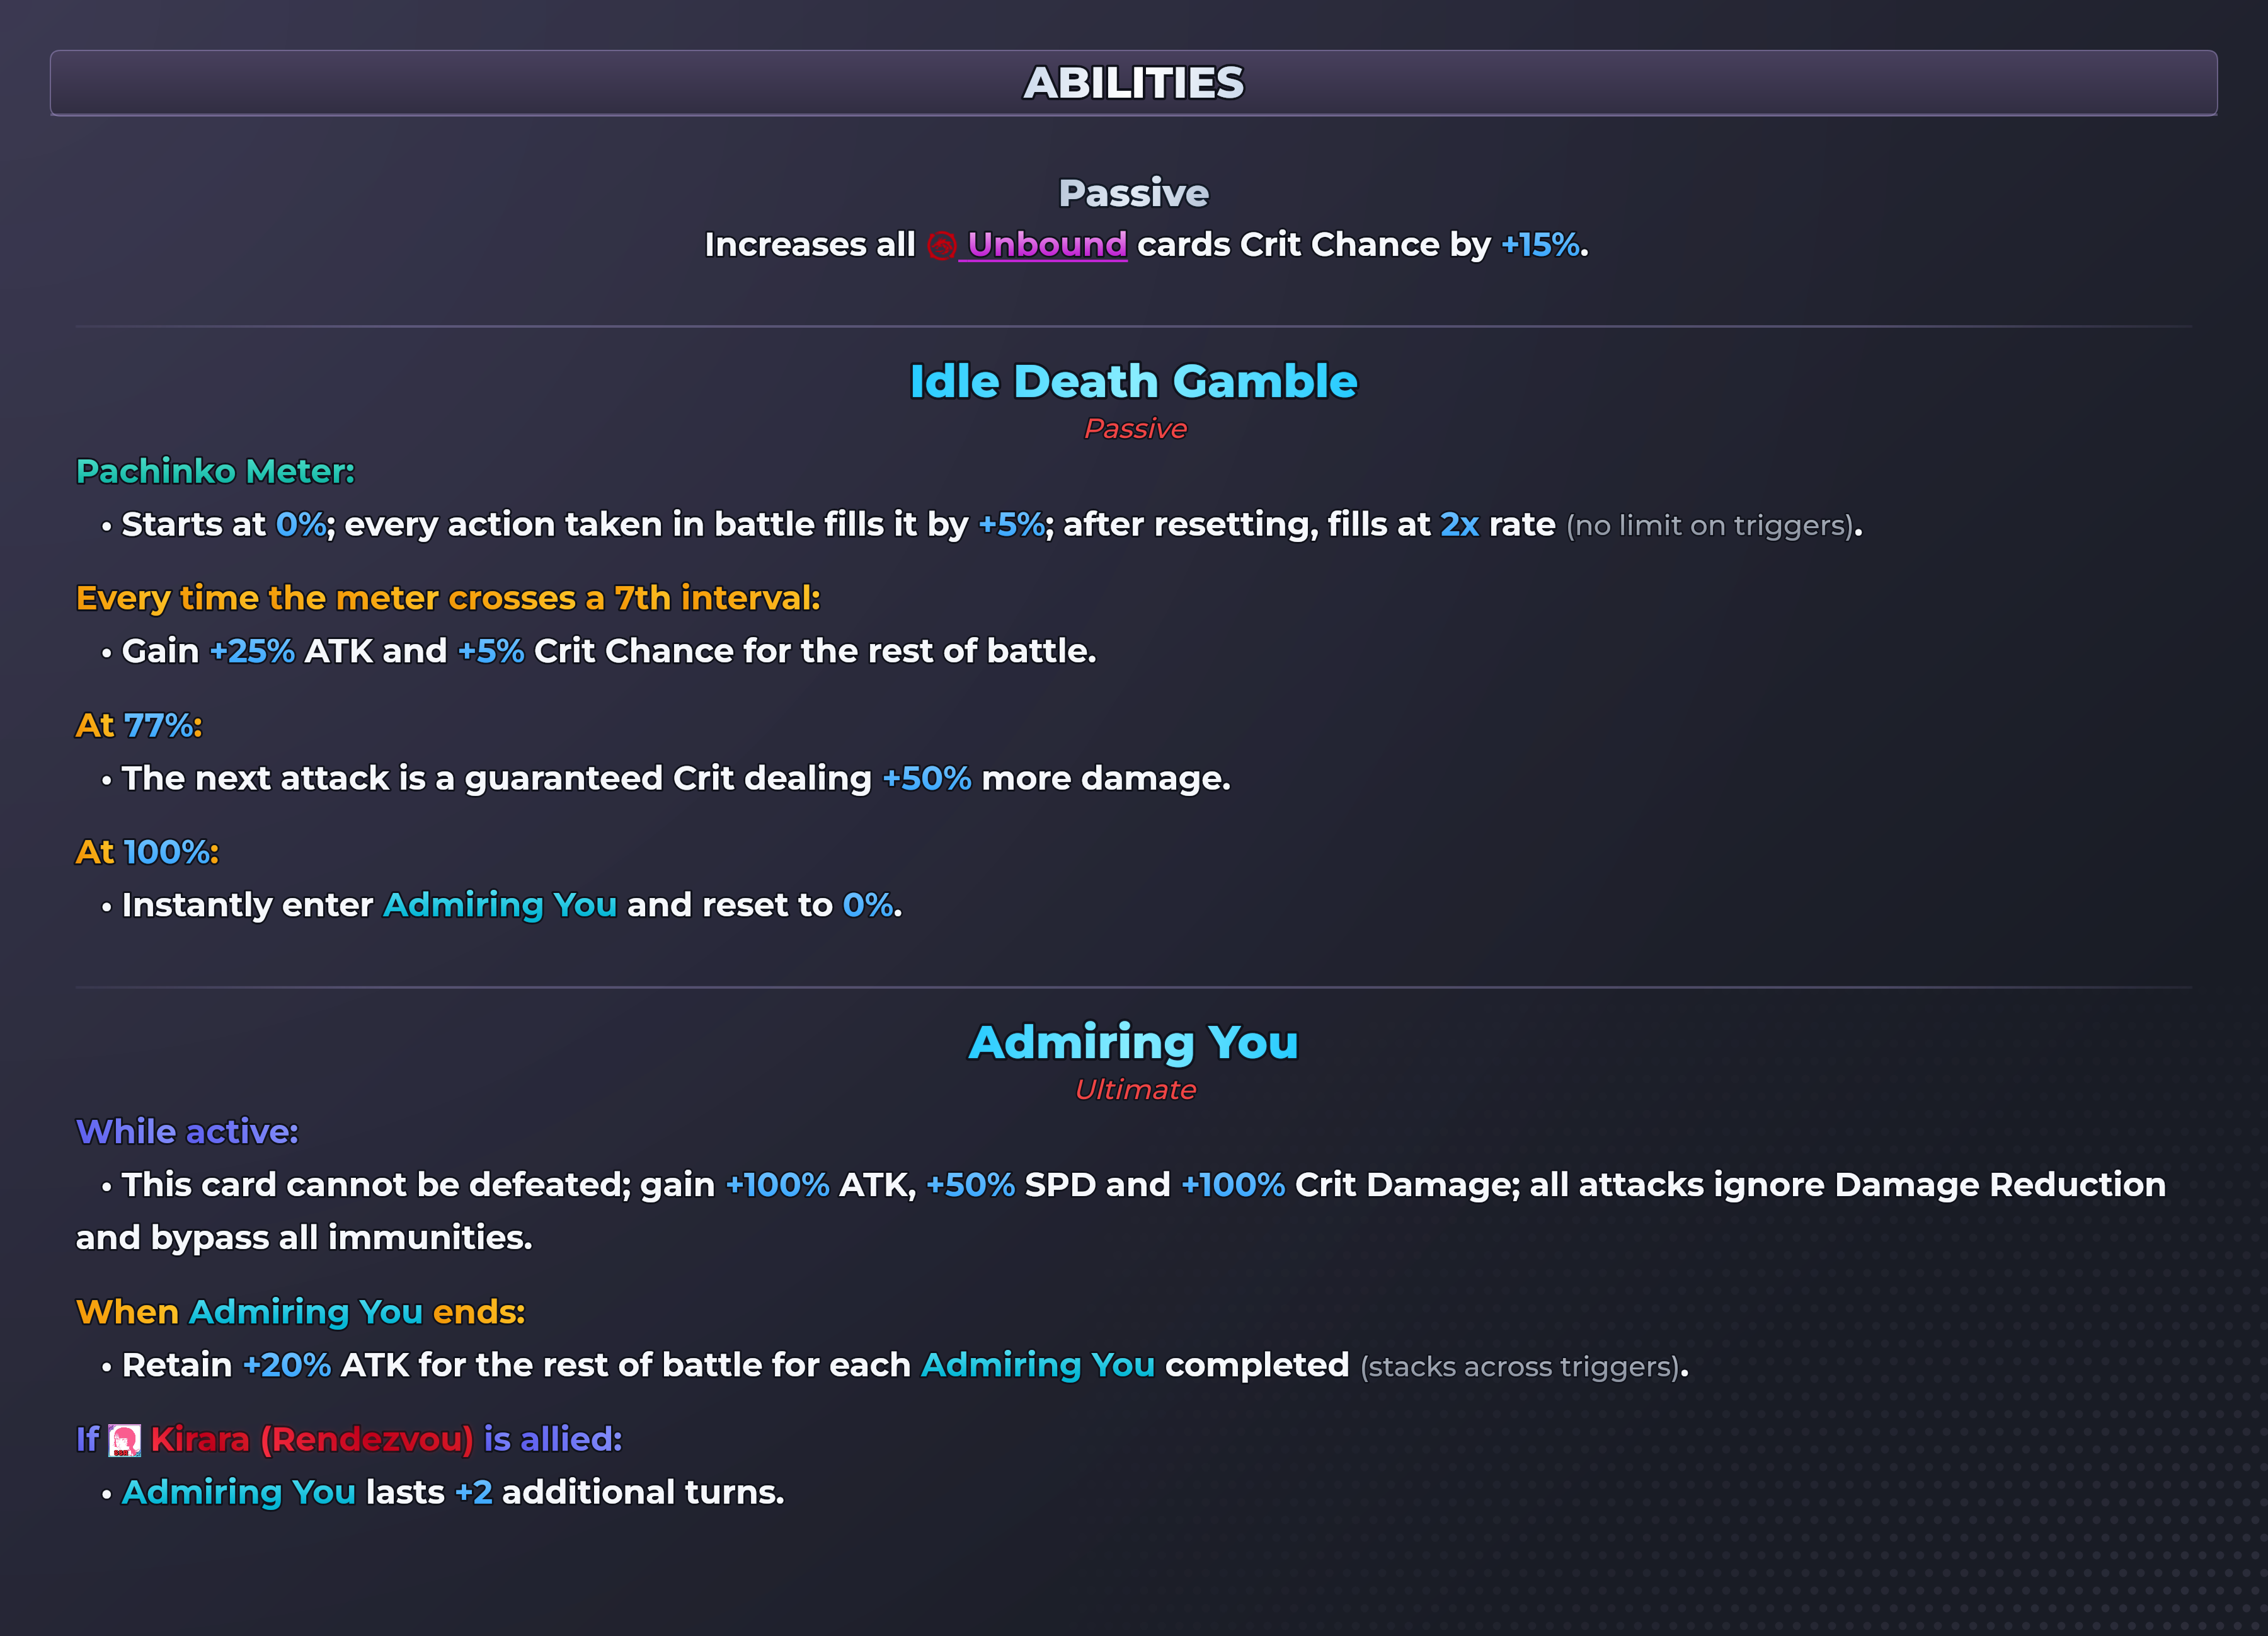Click the ABILITIES header bar
The image size is (2268, 1636).
tap(1134, 83)
